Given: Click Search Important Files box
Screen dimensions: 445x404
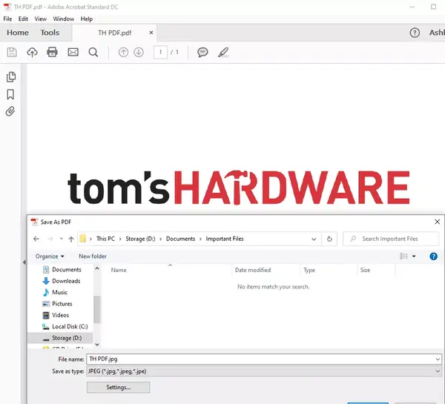Looking at the screenshot, I should coord(391,239).
